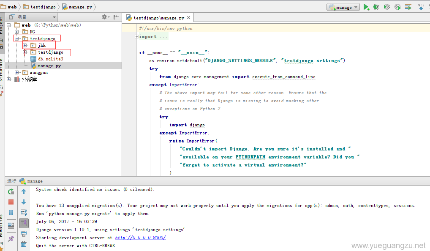
Task: Click the web breadcrumb
Action: 9,7
